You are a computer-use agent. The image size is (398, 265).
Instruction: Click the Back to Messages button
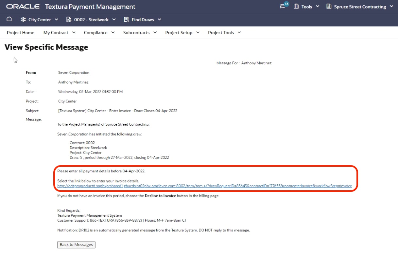(76, 245)
